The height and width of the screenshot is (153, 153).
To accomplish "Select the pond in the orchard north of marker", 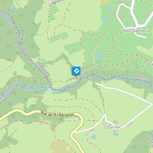I will (99, 56).
